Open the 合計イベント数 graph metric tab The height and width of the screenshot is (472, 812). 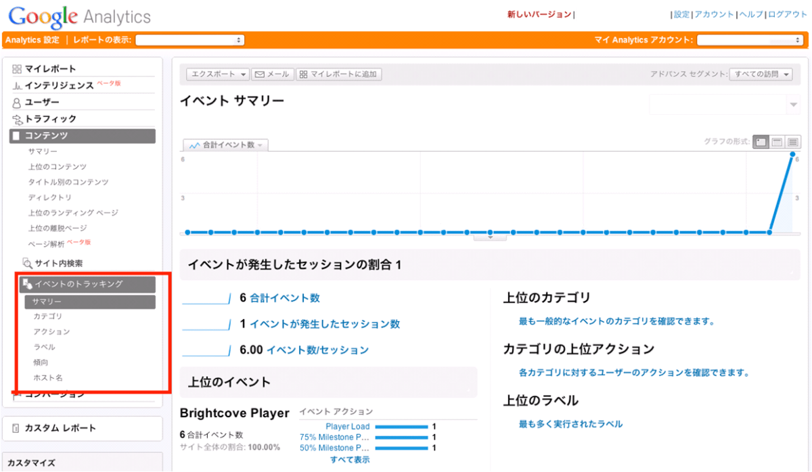(x=226, y=145)
